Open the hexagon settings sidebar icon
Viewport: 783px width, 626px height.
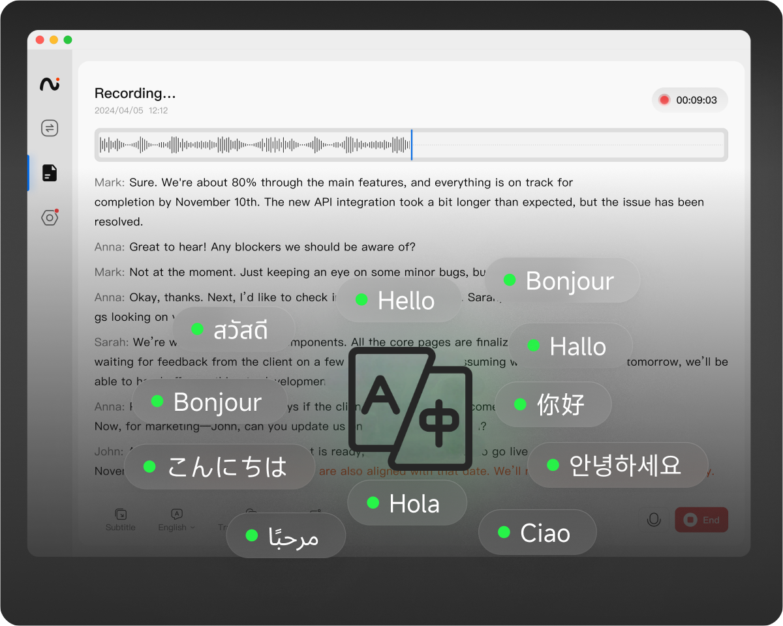(50, 218)
